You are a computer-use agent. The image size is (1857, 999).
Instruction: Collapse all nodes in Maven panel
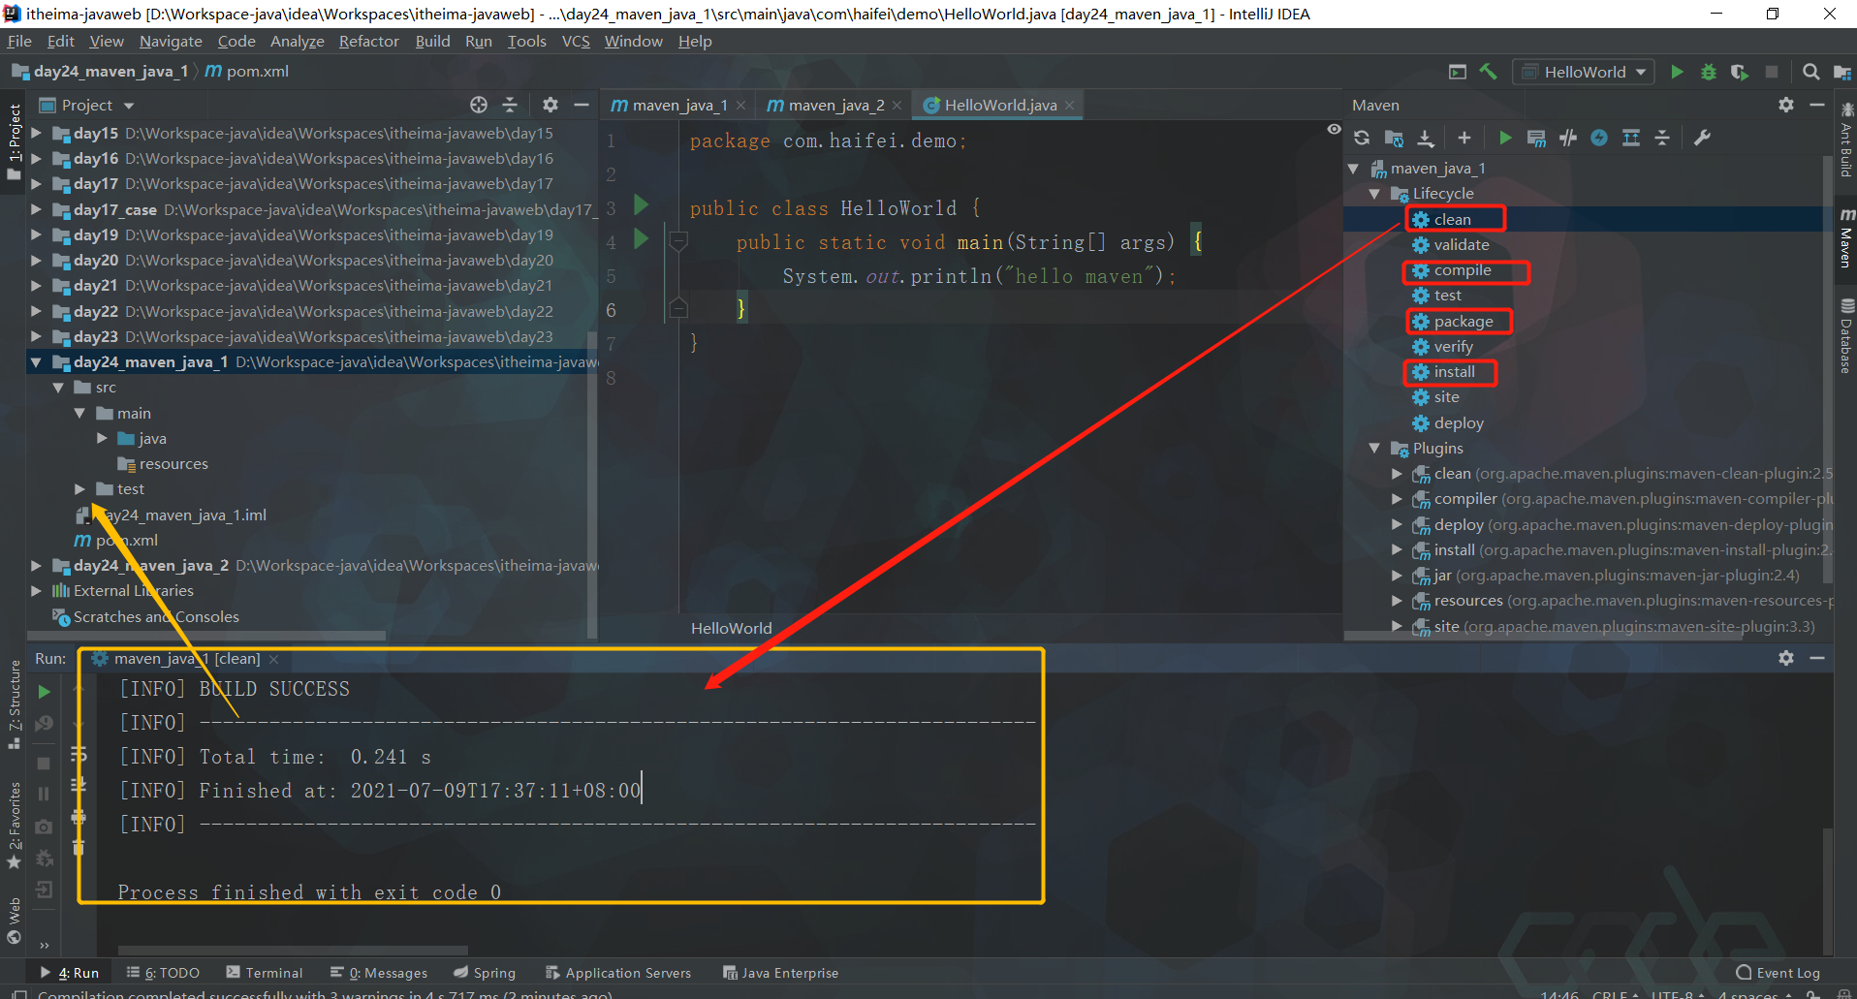(x=1662, y=138)
